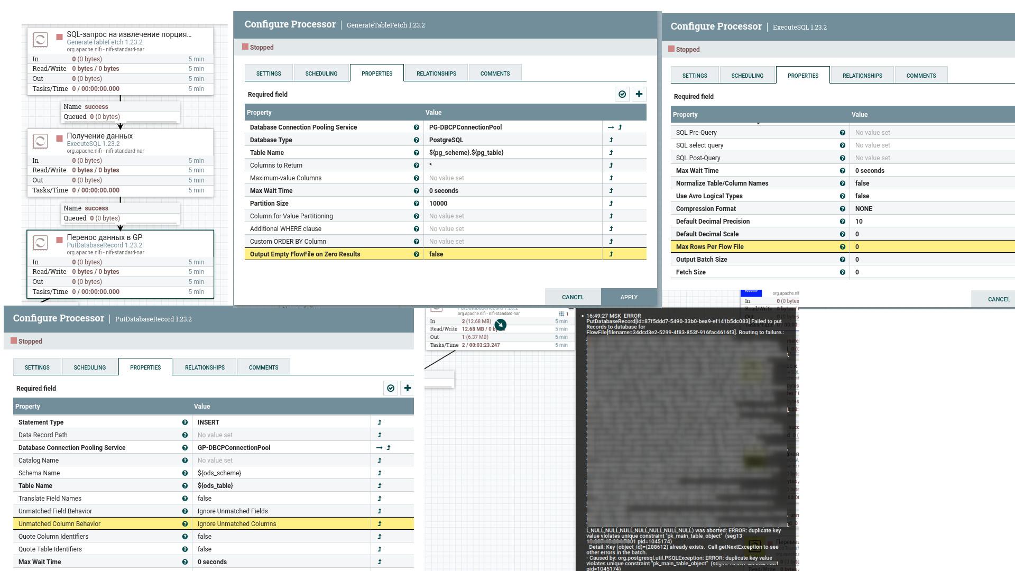Click the verify properties checkmark icon in PutDatabaseRecord
This screenshot has width=1015, height=571.
(x=391, y=388)
